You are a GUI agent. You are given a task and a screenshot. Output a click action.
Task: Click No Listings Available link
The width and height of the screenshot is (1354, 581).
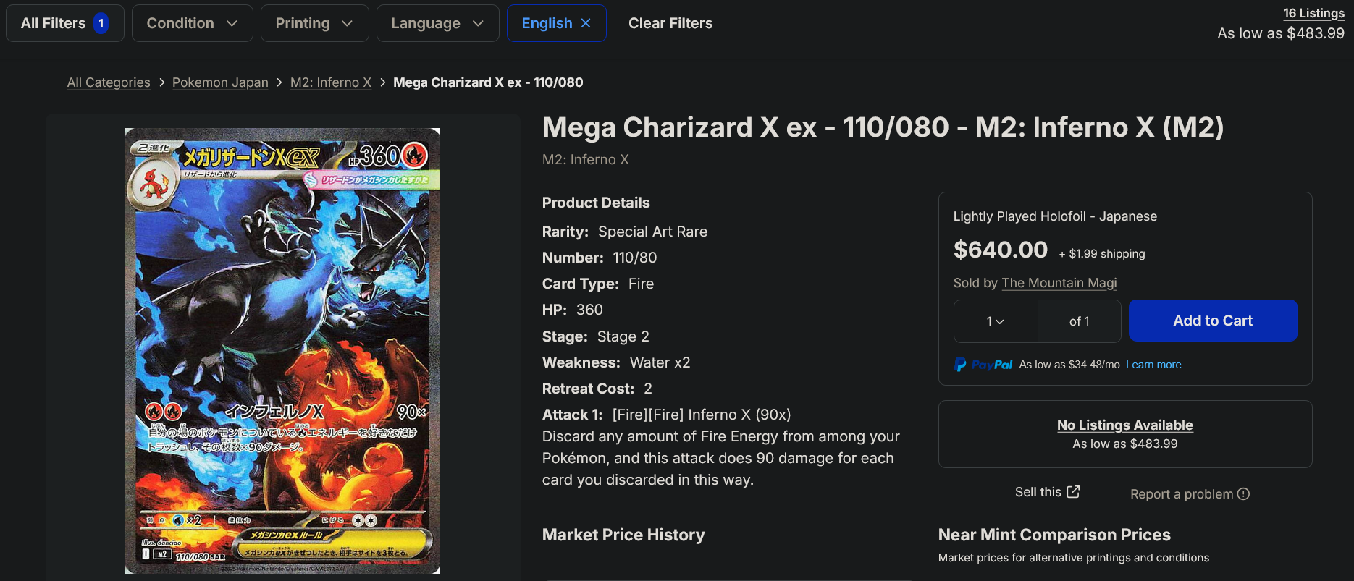tap(1124, 425)
